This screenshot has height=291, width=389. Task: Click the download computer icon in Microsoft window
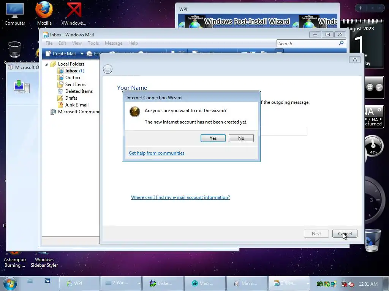click(22, 87)
